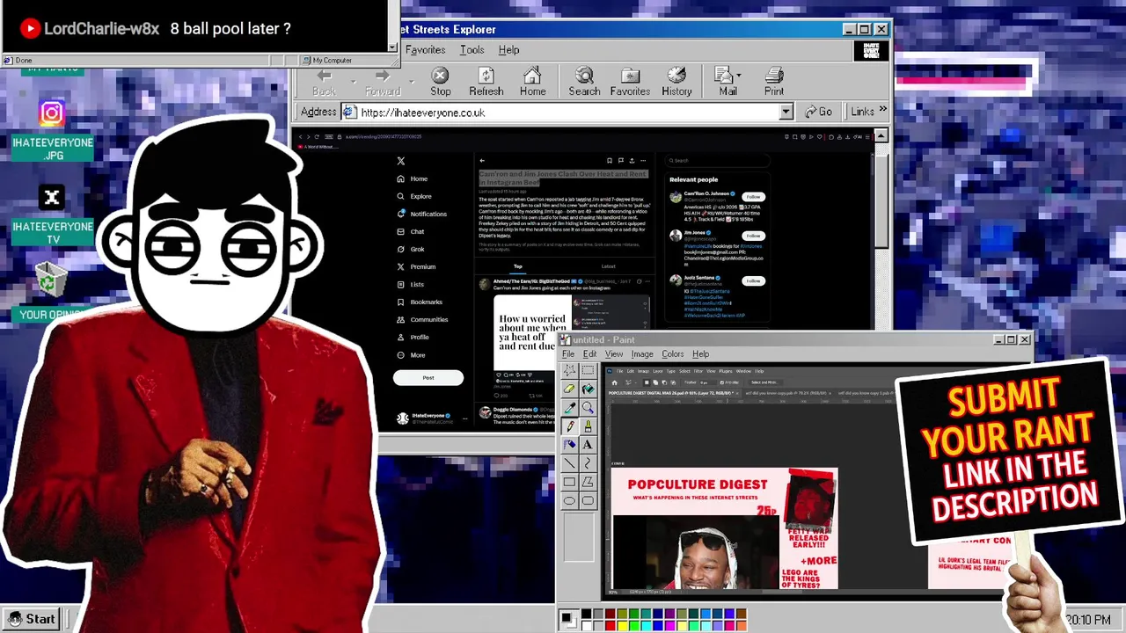Screen dimensions: 1126x633
Task: Open the address bar dropdown arrow
Action: [x=786, y=113]
